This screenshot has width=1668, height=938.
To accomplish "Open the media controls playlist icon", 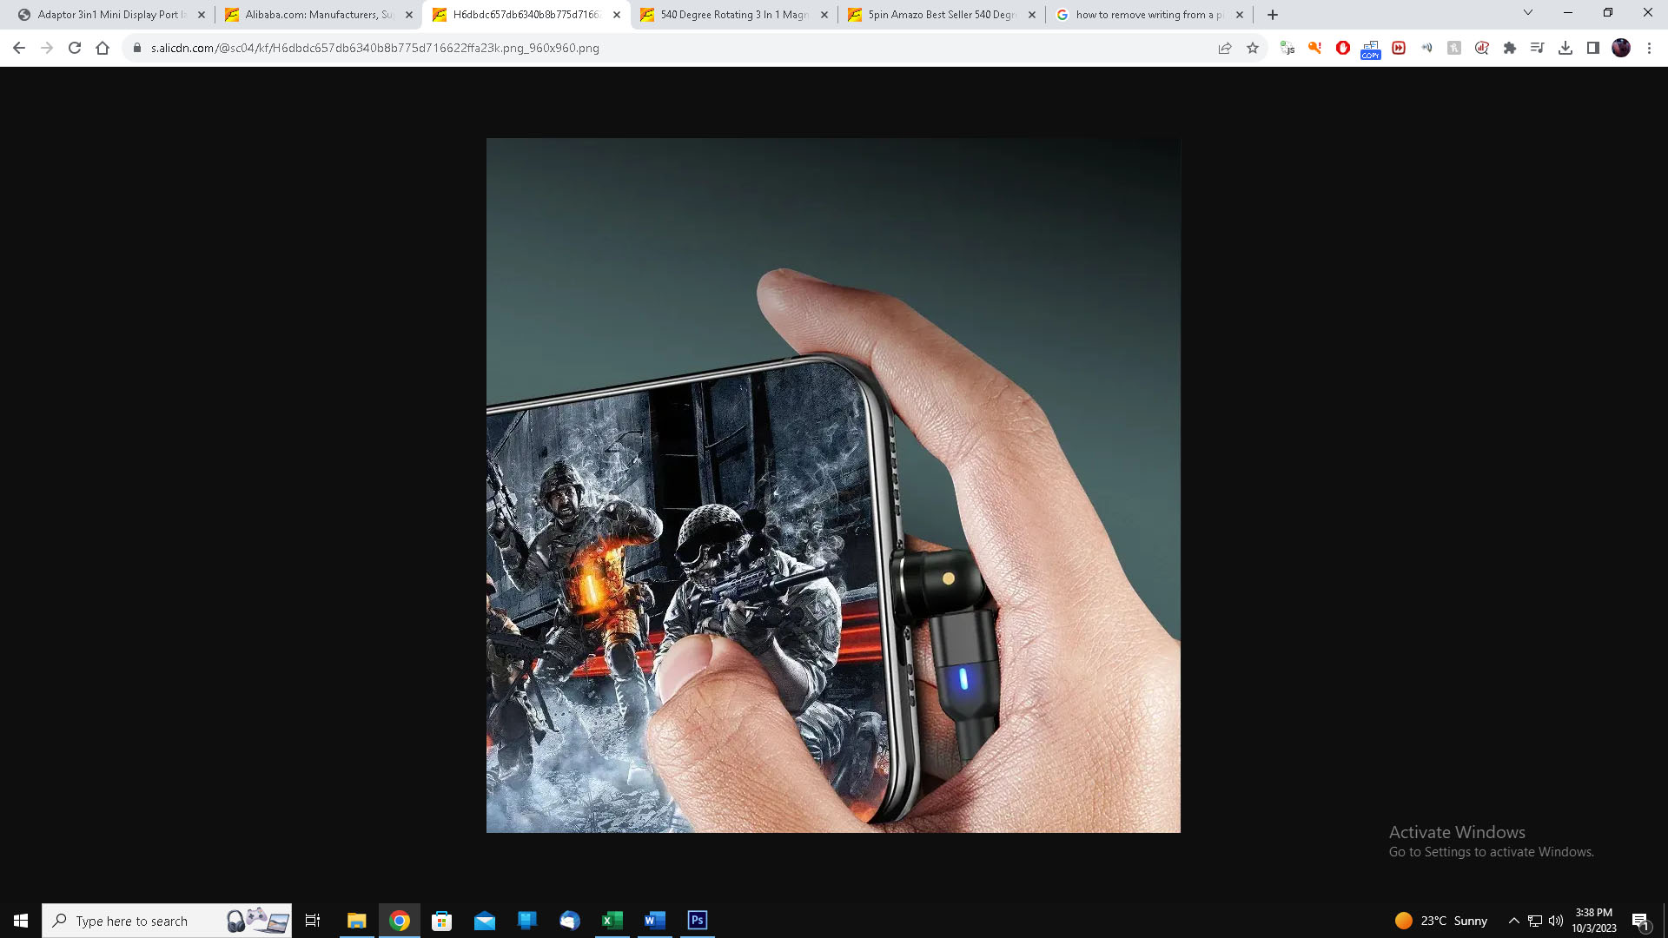I will click(1538, 49).
